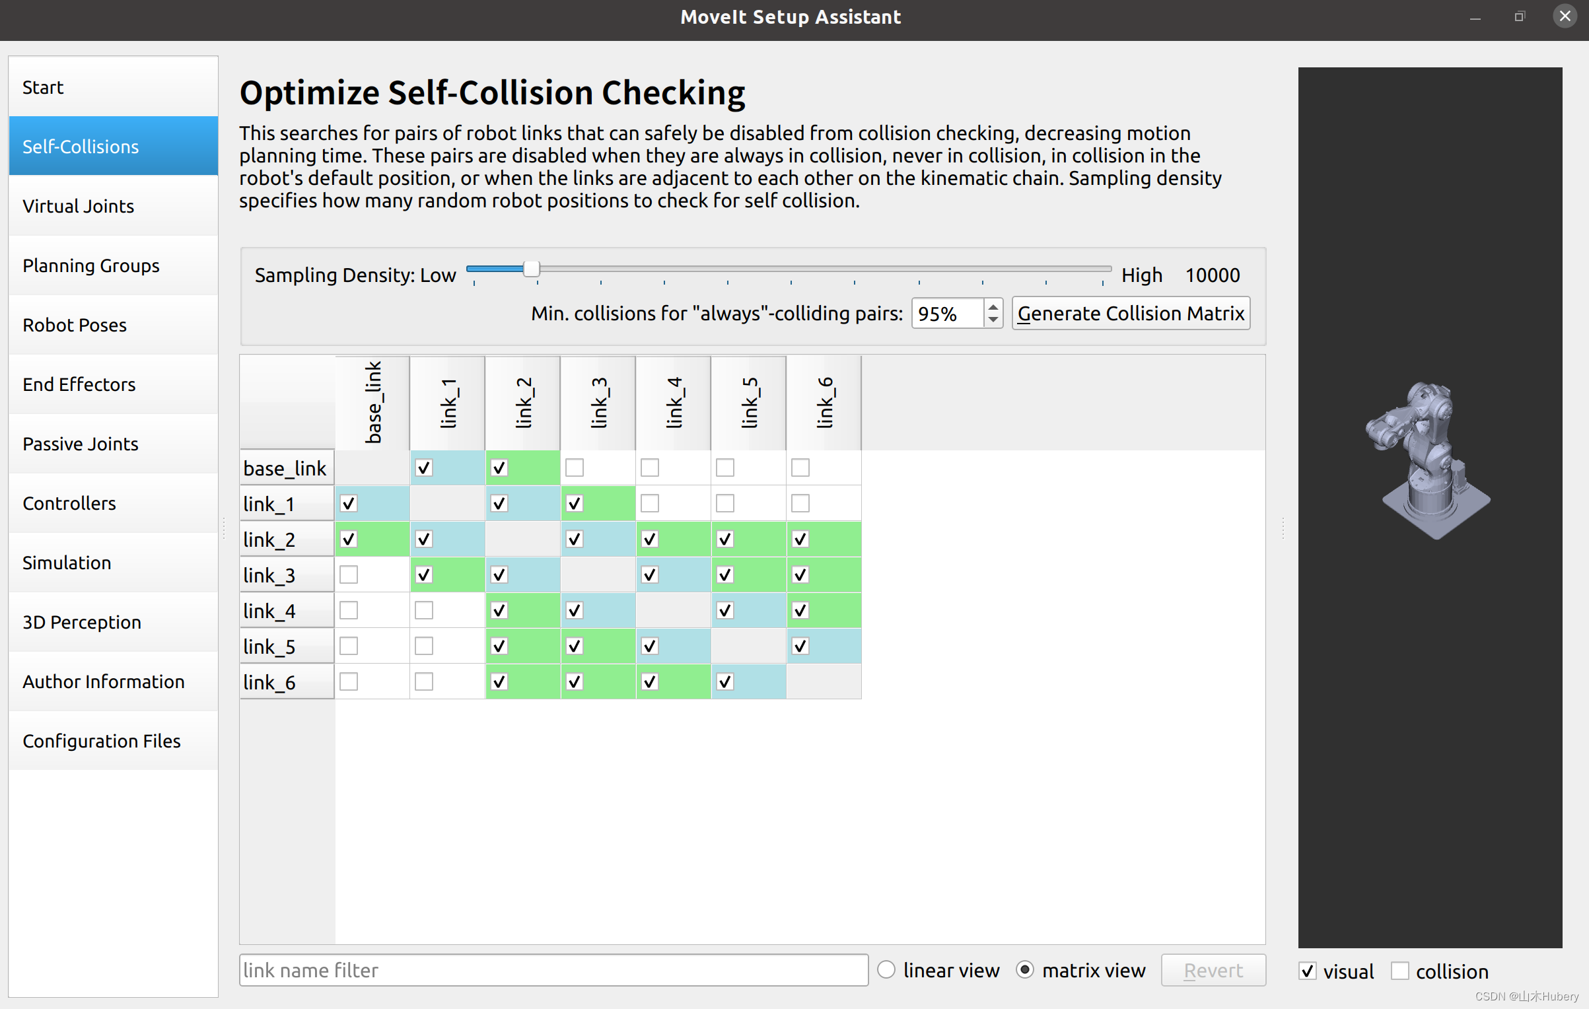The width and height of the screenshot is (1589, 1009).
Task: Click the 95% min collisions field
Action: (948, 314)
